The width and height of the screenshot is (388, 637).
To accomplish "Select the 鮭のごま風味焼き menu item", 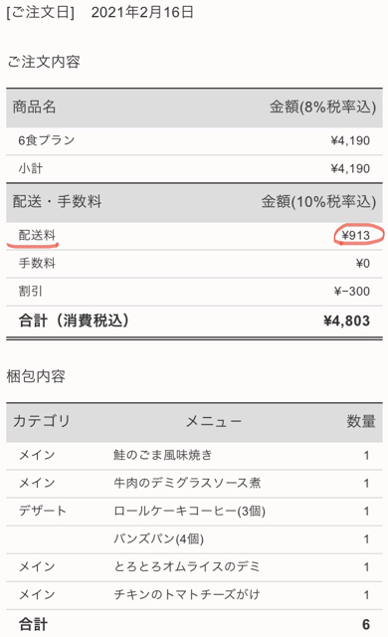I will point(163,455).
